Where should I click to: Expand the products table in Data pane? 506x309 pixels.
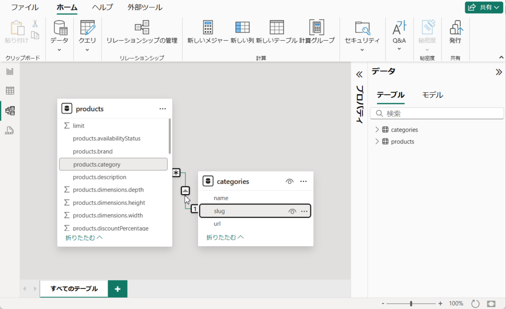coord(377,141)
